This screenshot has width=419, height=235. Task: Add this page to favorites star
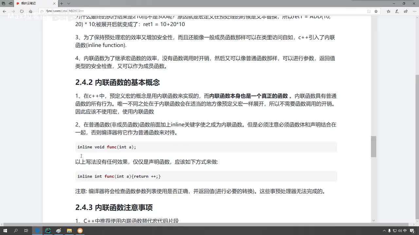click(376, 11)
